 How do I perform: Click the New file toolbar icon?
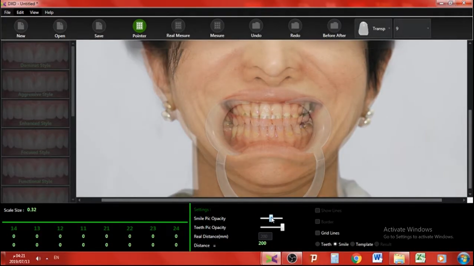[20, 26]
